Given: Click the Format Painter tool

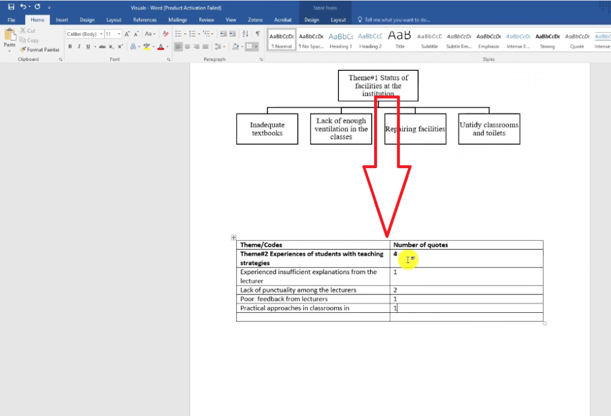Looking at the screenshot, I should [39, 49].
